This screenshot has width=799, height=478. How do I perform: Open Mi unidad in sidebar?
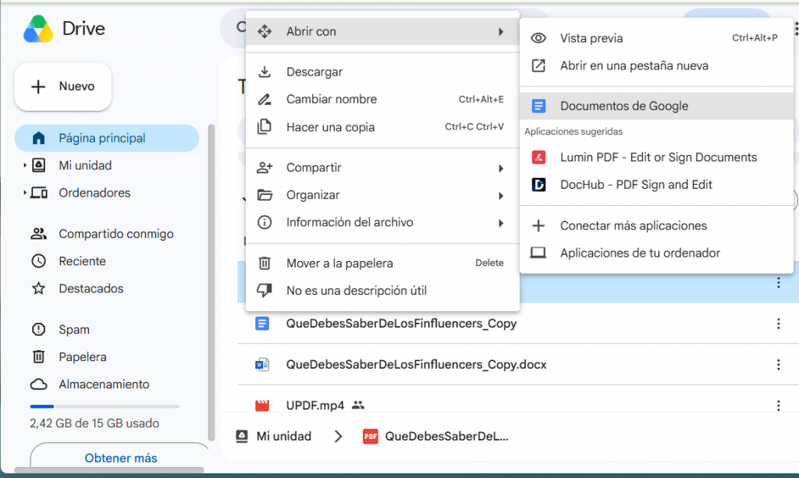point(84,165)
